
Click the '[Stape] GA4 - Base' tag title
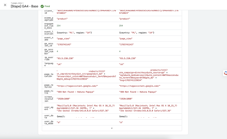(x=24, y=6)
